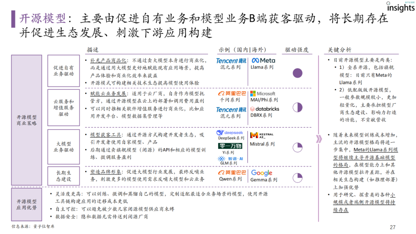This screenshot has width=416, height=234.
Task: Click the 描述 column heading
Action: pos(92,50)
